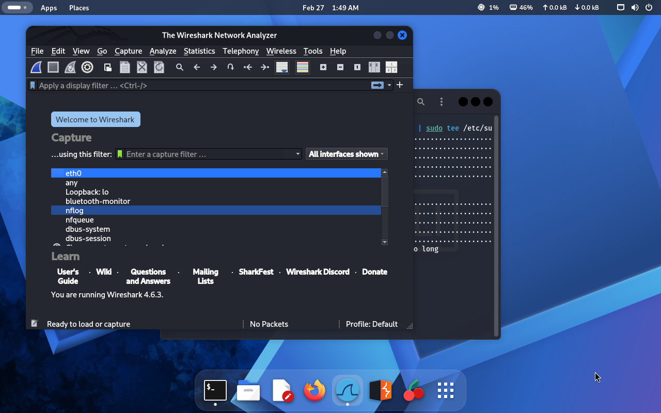Click the interface list vertical scrollbar
The height and width of the screenshot is (413, 661).
coord(385,191)
